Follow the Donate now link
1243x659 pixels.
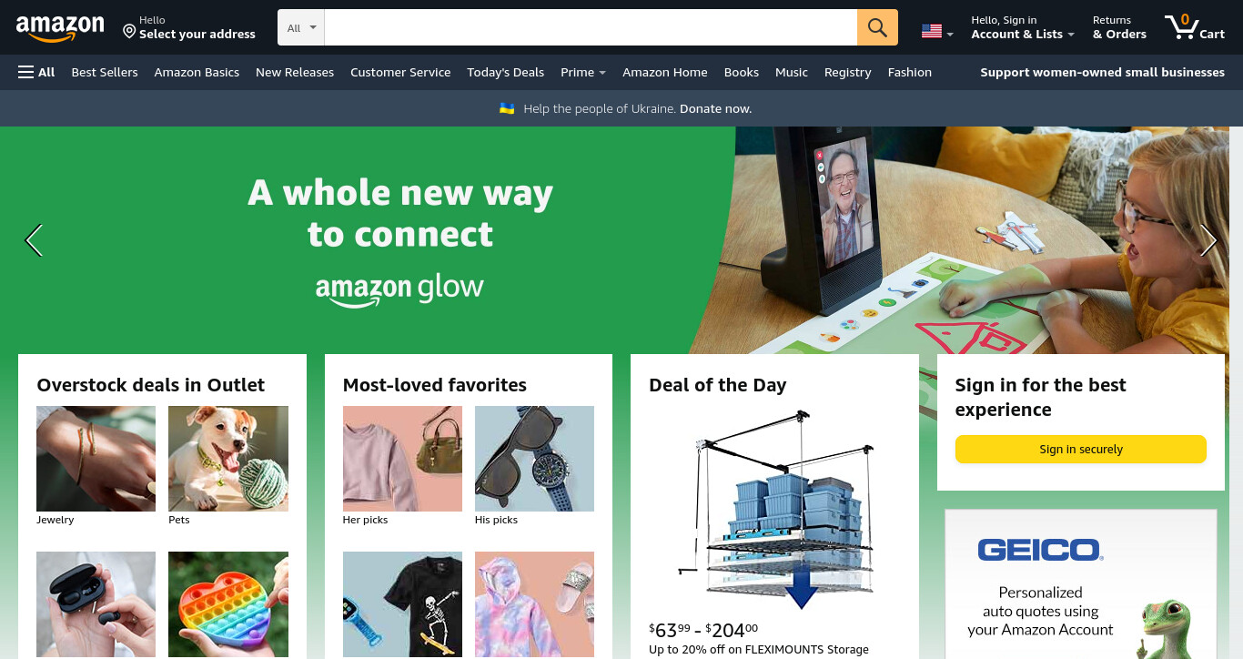point(715,108)
